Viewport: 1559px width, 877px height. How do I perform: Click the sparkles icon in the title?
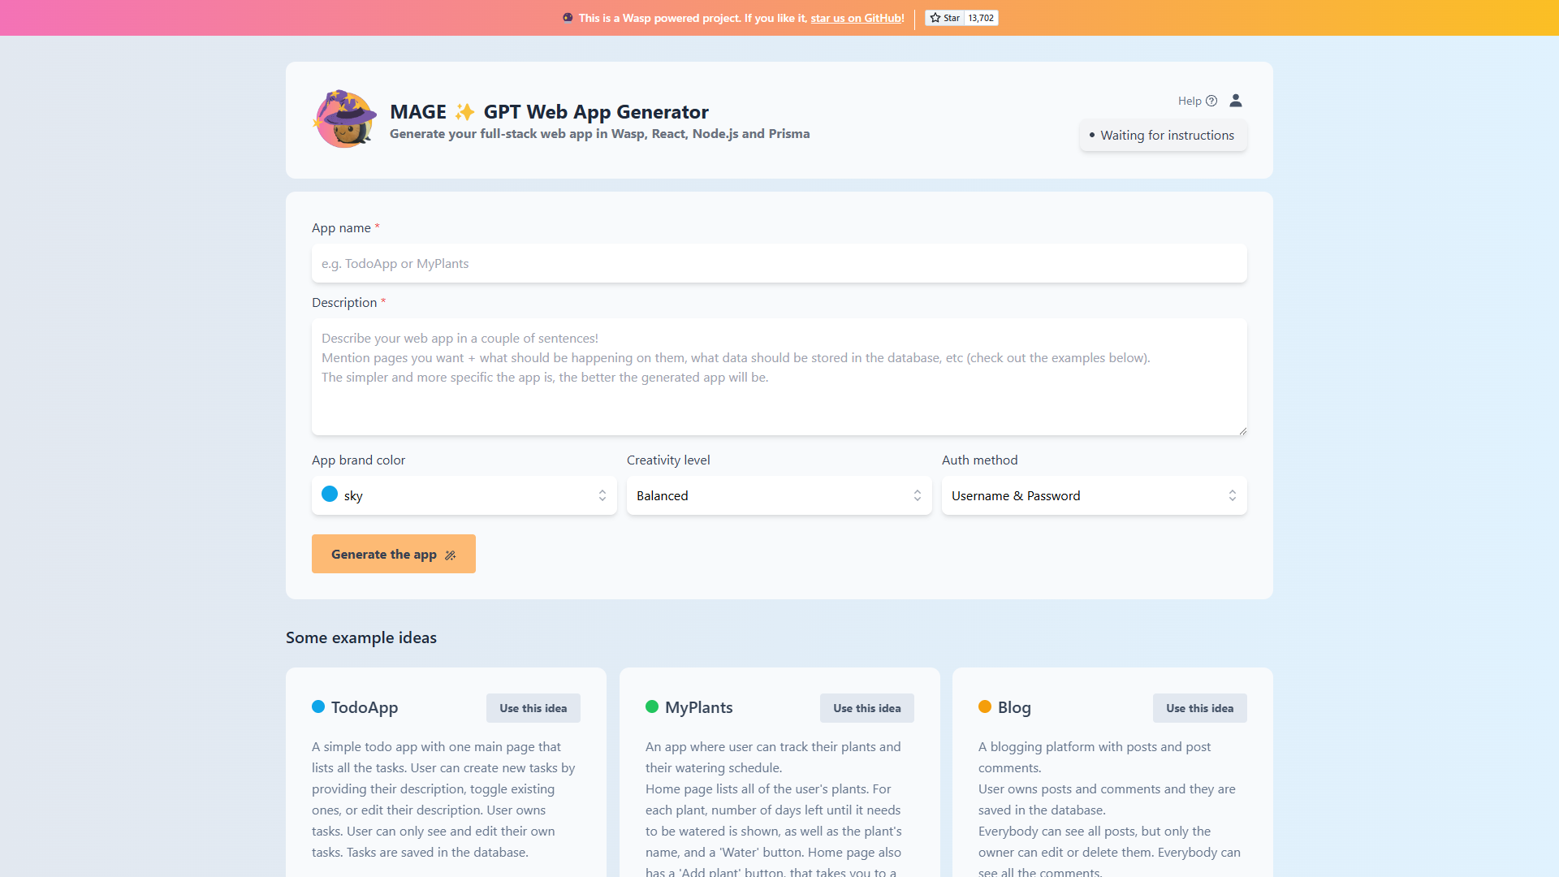[x=464, y=112]
